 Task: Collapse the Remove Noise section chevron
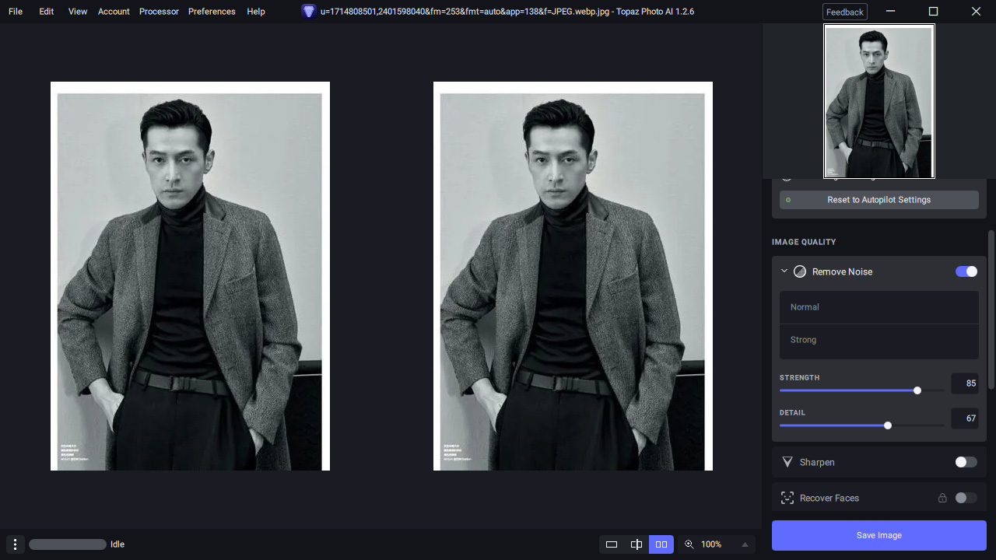[x=784, y=271]
